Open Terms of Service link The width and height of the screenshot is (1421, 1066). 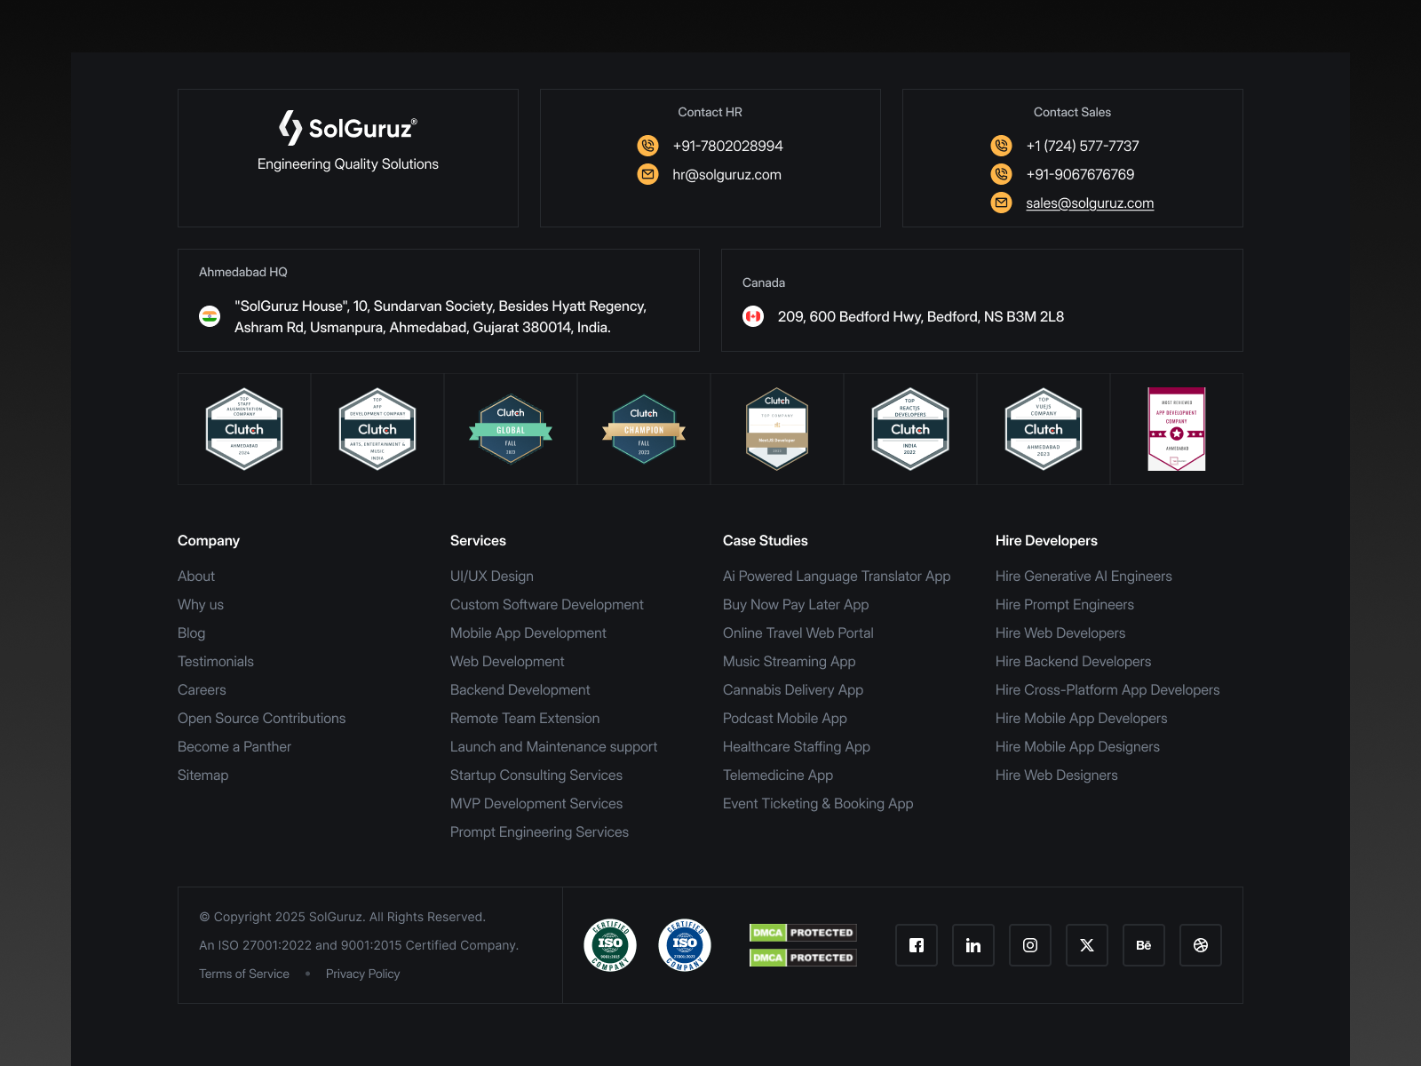244,974
